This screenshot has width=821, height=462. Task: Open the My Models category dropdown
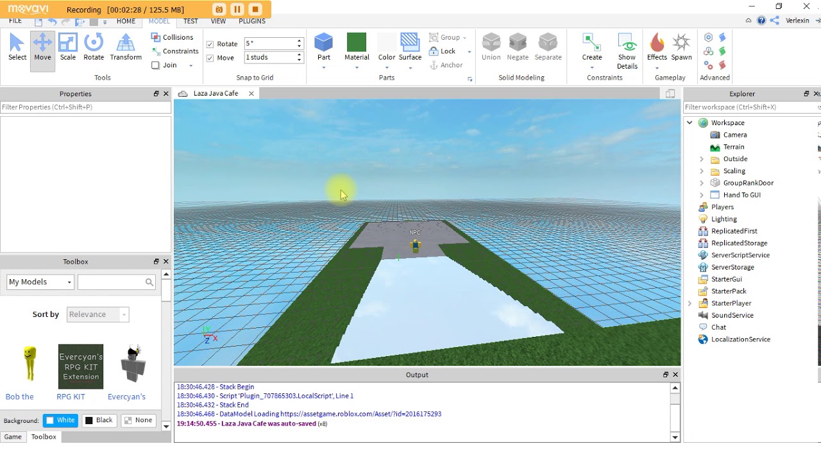point(40,282)
